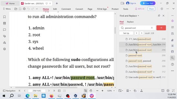Open Firefox from the taskbar
The width and height of the screenshot is (177, 99).
tap(51, 96)
